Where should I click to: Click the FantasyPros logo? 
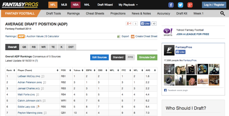click(x=20, y=5)
